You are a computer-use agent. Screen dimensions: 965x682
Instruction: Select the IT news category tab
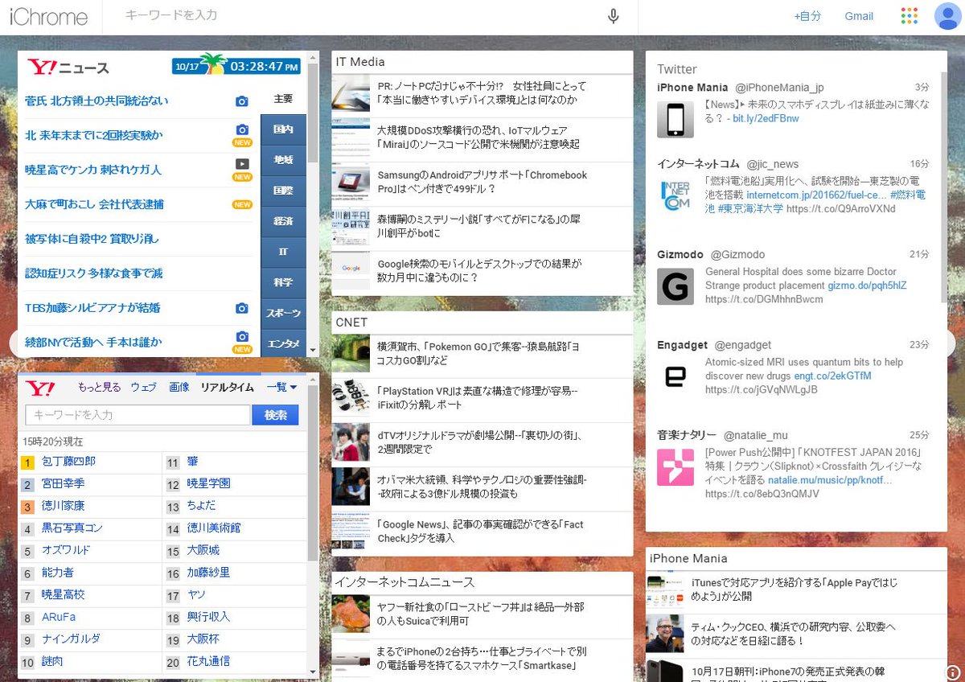[283, 252]
